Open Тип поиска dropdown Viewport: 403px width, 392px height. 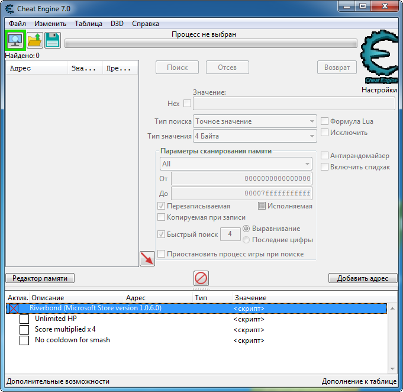[x=254, y=121]
